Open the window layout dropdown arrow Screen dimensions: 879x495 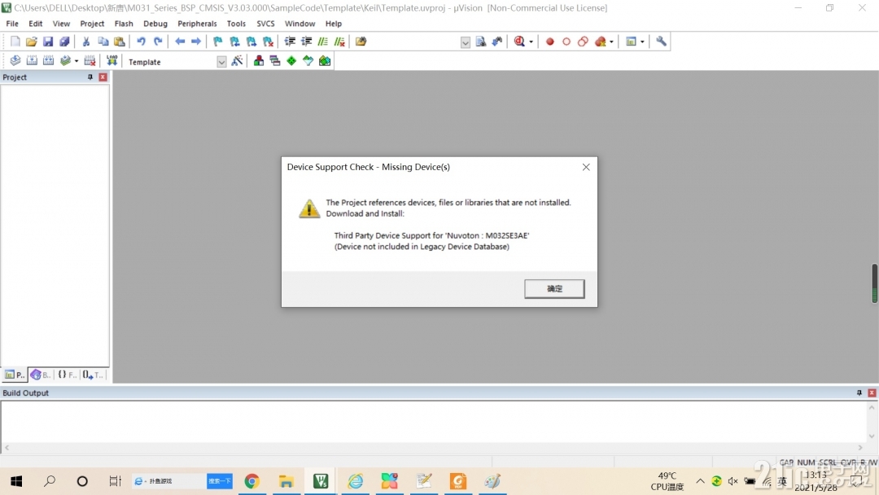[x=642, y=42]
